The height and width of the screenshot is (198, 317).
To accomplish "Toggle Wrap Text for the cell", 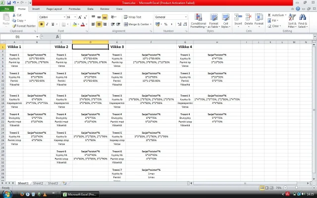I will (x=132, y=17).
